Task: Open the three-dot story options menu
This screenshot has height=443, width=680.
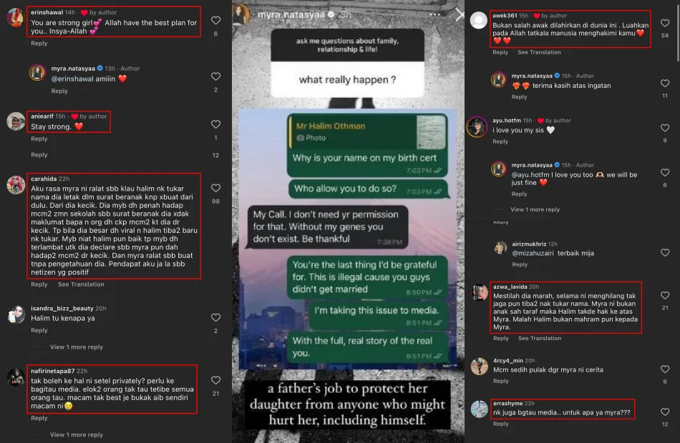Action: coord(435,14)
